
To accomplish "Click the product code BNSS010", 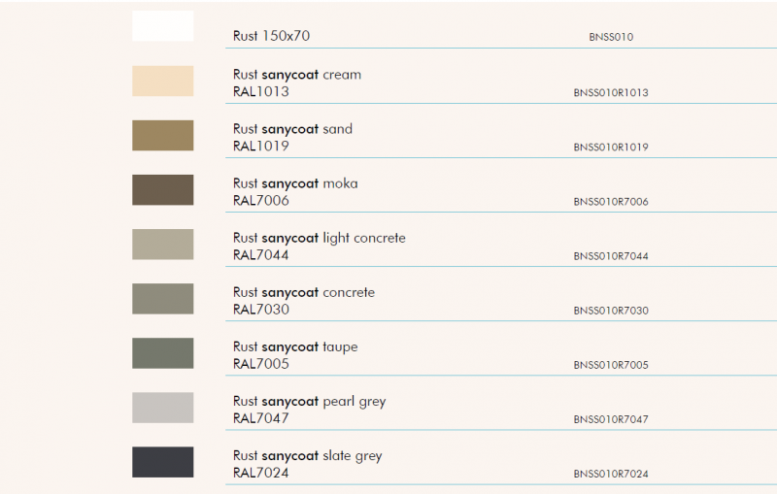I will [611, 37].
